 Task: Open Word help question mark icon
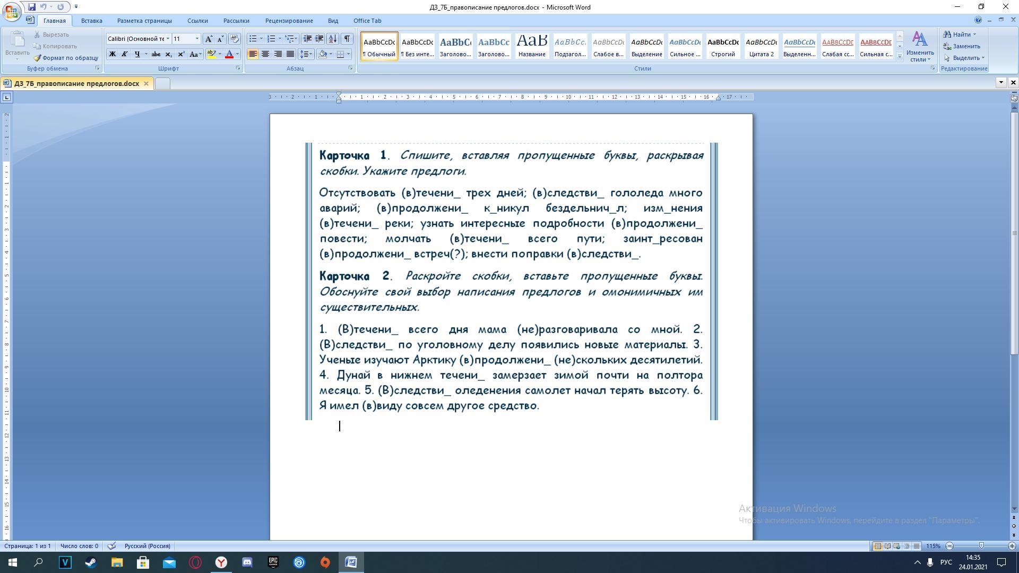coord(978,20)
